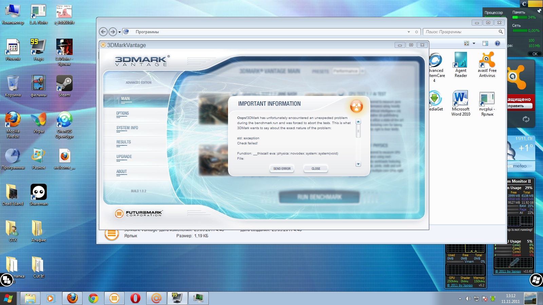This screenshot has width=543, height=305.
Task: Click OK in the network gadget
Action: (x=535, y=54)
